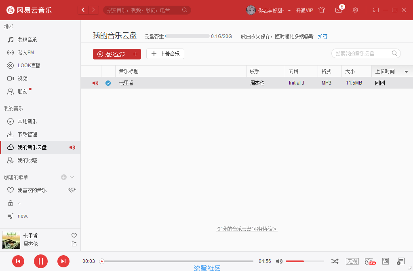This screenshot has width=413, height=271.
Task: Pause playback
Action: click(41, 261)
